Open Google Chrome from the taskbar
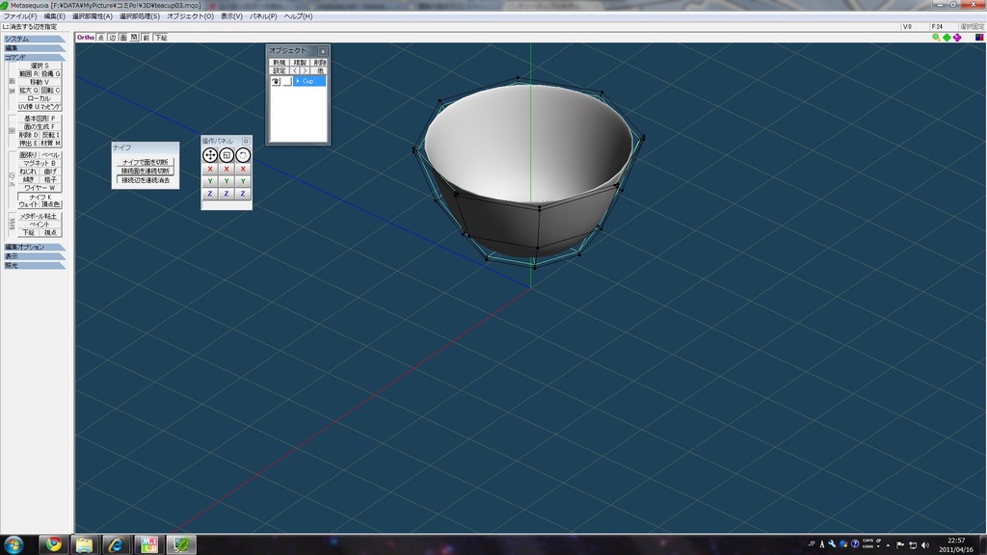Viewport: 987px width, 555px height. point(53,544)
